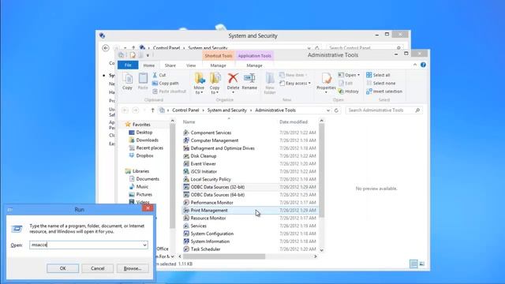The width and height of the screenshot is (505, 284).
Task: Click Back arrow in System and Security window
Action: point(106,48)
